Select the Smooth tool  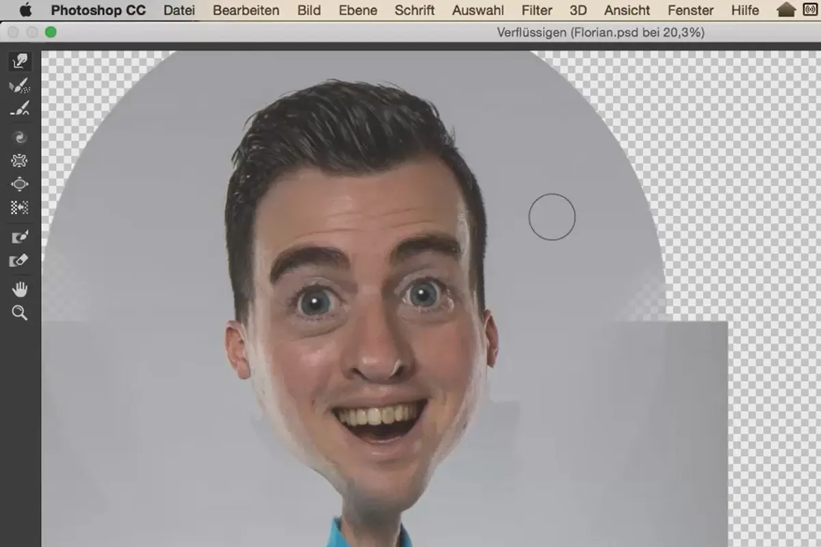[20, 108]
